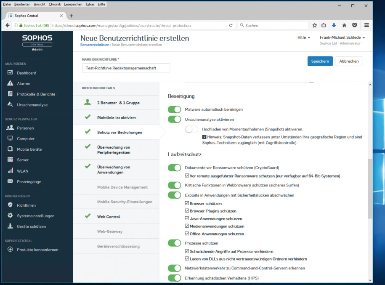Viewport: 385px width, 285px height.
Task: Bookmark this page with the star icon
Action: [x=315, y=25]
